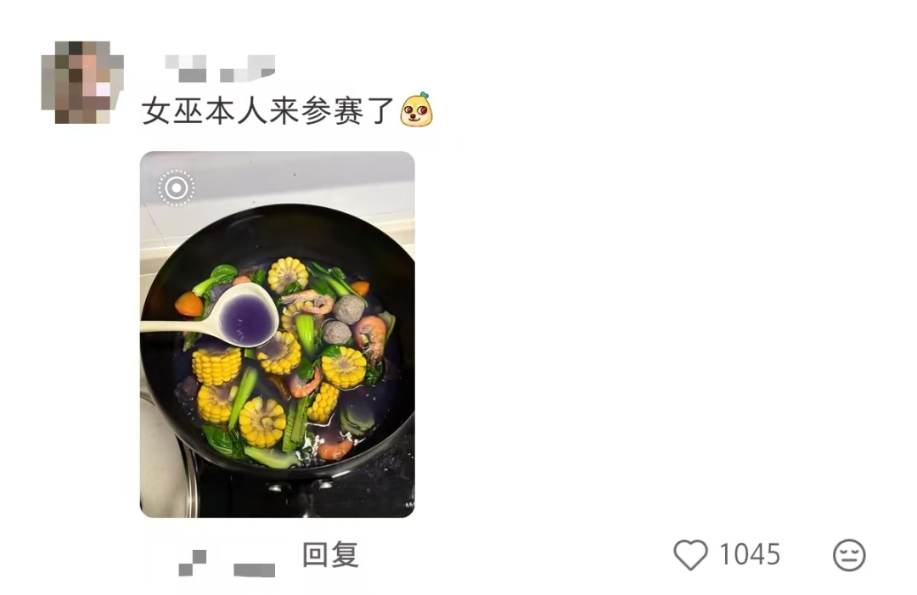
Task: Click the blurred timestamp left of 回复
Action: coord(193,562)
